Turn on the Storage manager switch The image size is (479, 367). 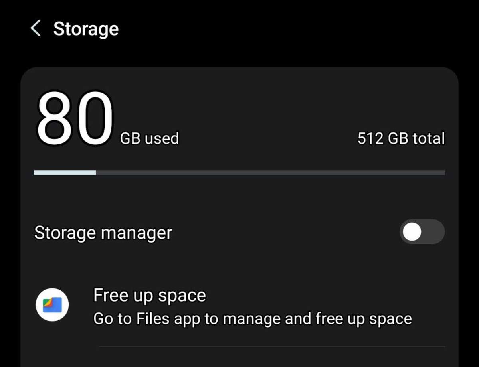click(422, 232)
